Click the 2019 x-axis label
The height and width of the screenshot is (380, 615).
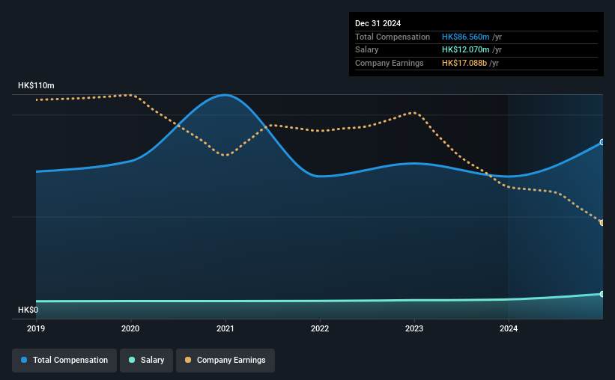click(36, 328)
